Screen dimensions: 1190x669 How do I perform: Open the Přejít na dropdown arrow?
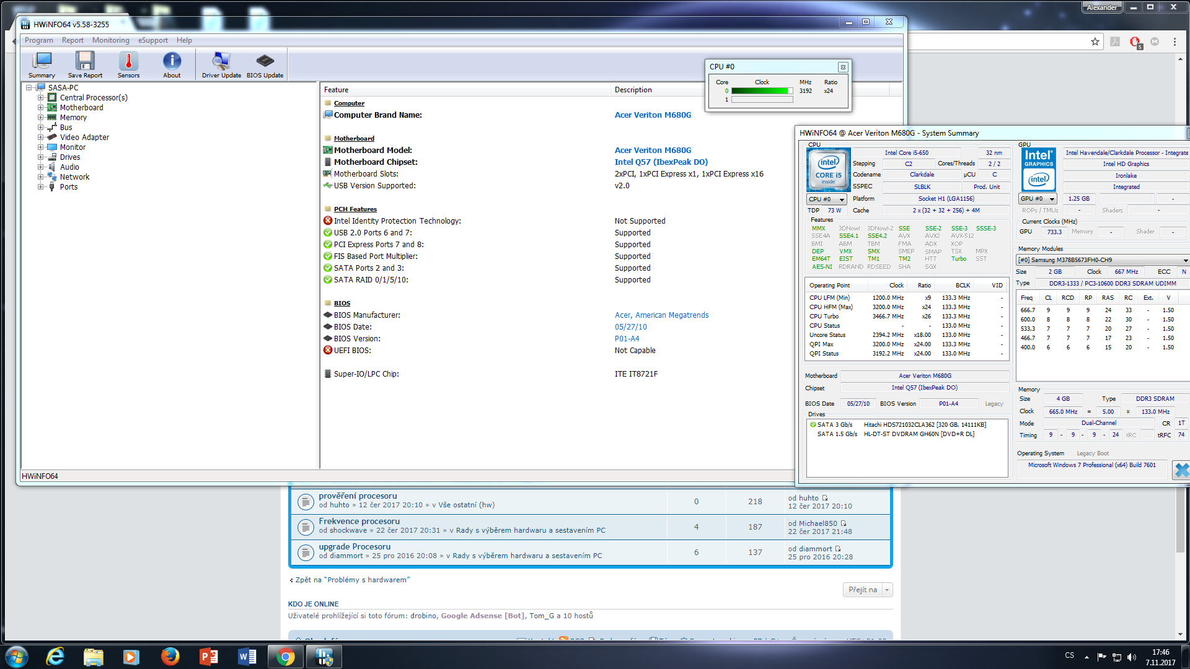[887, 590]
